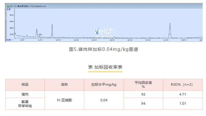Click the tall peak near 22.00 minutes

pyautogui.click(x=170, y=30)
